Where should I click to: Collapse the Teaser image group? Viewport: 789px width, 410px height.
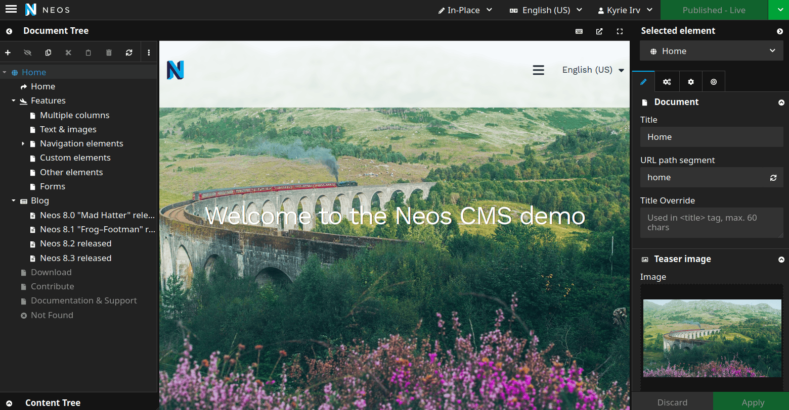pyautogui.click(x=781, y=260)
